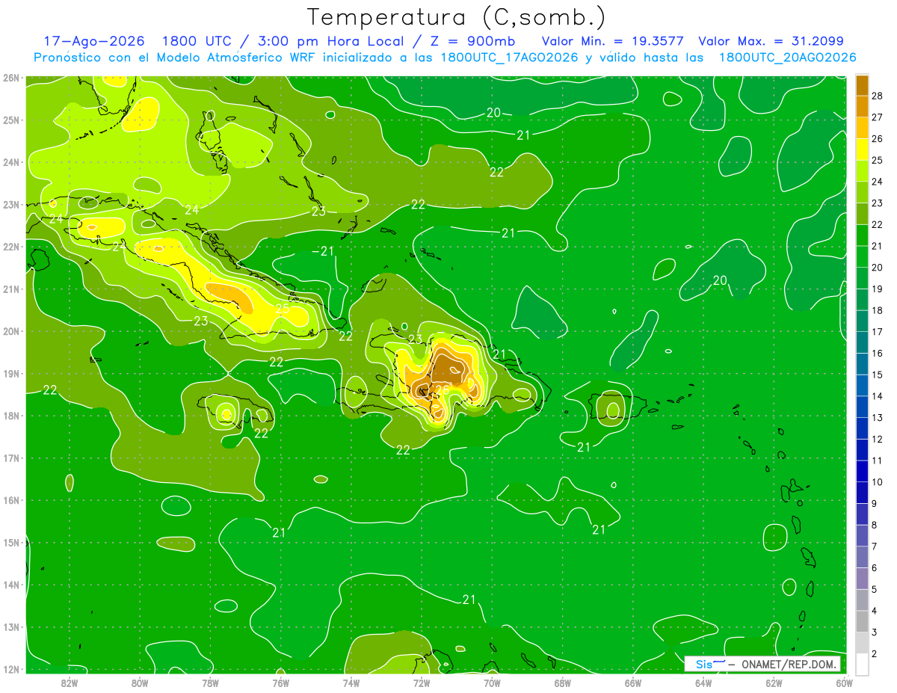Click the color bar label "13"

click(x=878, y=417)
